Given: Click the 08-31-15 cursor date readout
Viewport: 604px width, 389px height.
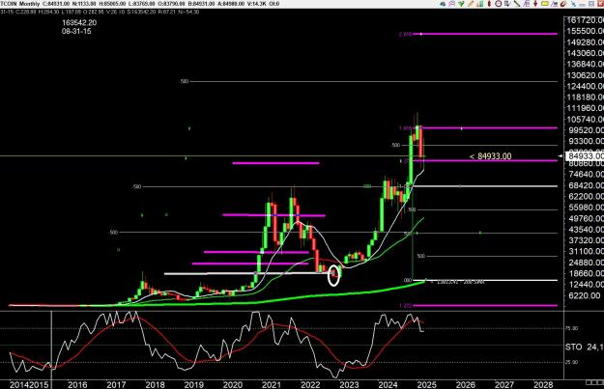Looking at the screenshot, I should pos(76,31).
